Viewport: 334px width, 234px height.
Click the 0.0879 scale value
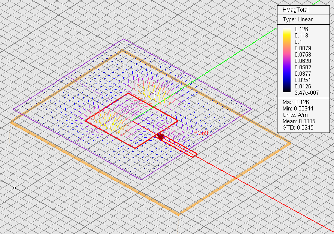pos(303,48)
